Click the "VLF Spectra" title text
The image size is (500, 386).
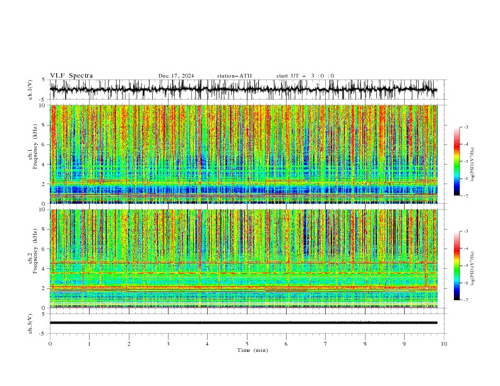coord(71,76)
